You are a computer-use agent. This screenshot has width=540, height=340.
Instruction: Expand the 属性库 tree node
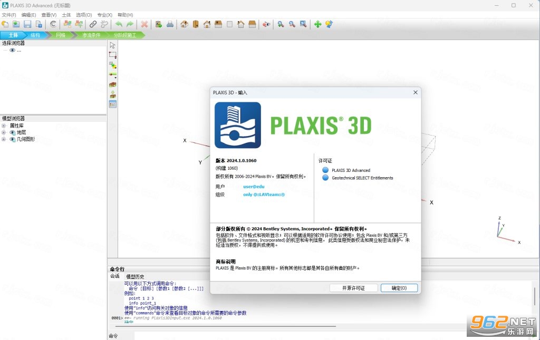point(4,125)
